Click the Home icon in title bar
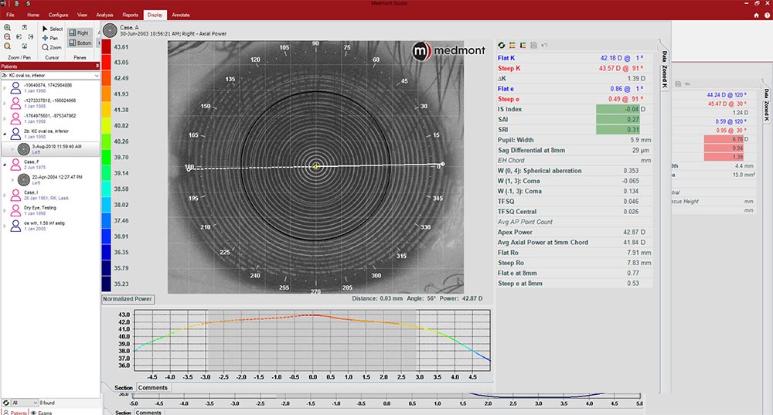The width and height of the screenshot is (773, 415). pos(756,15)
